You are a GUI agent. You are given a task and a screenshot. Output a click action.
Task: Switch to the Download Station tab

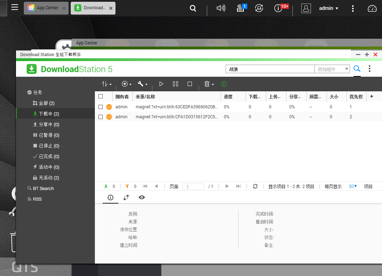93,8
